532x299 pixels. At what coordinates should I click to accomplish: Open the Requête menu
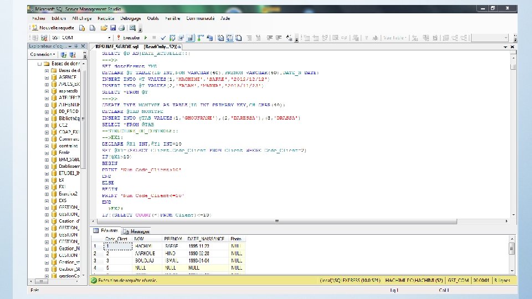click(x=105, y=18)
